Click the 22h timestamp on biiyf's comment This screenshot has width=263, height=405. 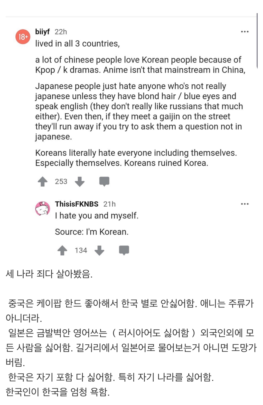60,31
